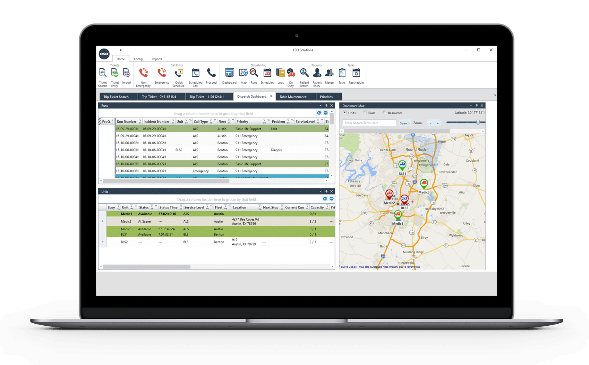Open the Dashboard Map panel dropdown arrow
Viewport: 589px width, 365px height.
[471, 105]
